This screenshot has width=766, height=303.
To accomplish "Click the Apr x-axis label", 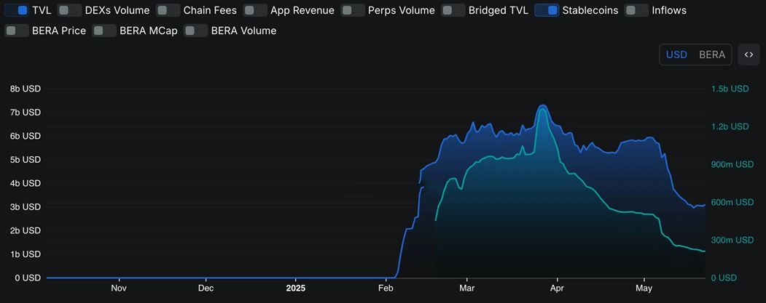I will [x=557, y=288].
